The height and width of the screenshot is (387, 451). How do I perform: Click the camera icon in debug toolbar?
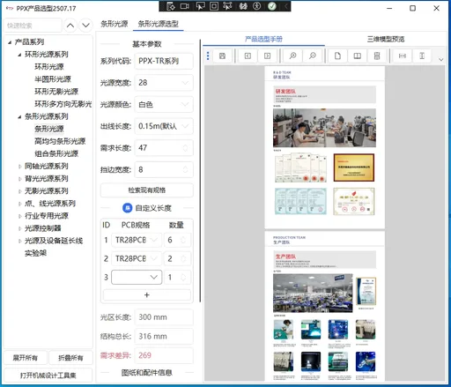[185, 6]
